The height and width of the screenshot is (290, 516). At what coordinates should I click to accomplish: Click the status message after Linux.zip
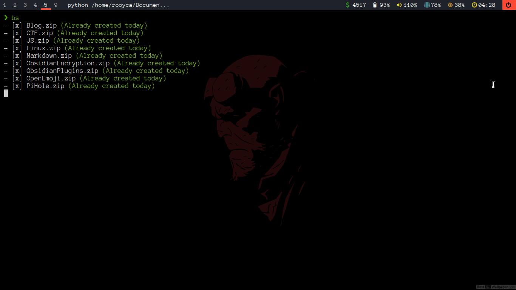(x=108, y=48)
